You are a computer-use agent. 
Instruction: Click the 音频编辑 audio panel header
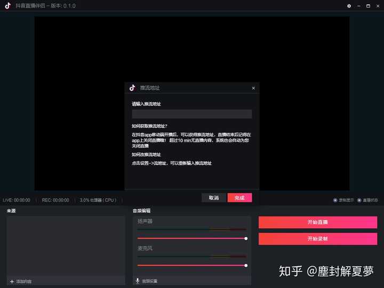pyautogui.click(x=141, y=211)
